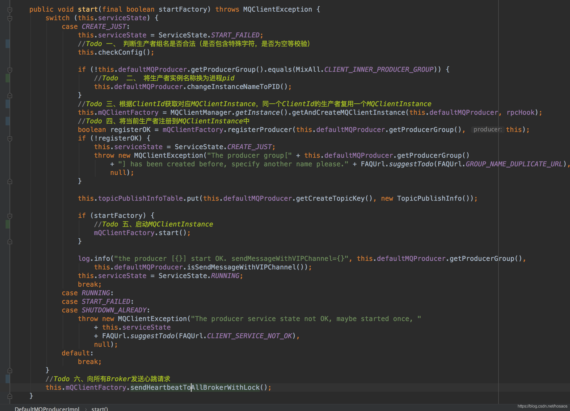Screen dimensions: 570x411
Task: Click fold end marker after mQClientFactory.start()
Action: click(10, 242)
